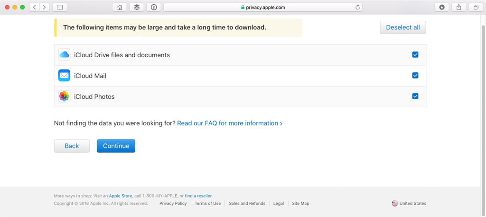
Task: Open the find a reseller link
Action: 198,196
